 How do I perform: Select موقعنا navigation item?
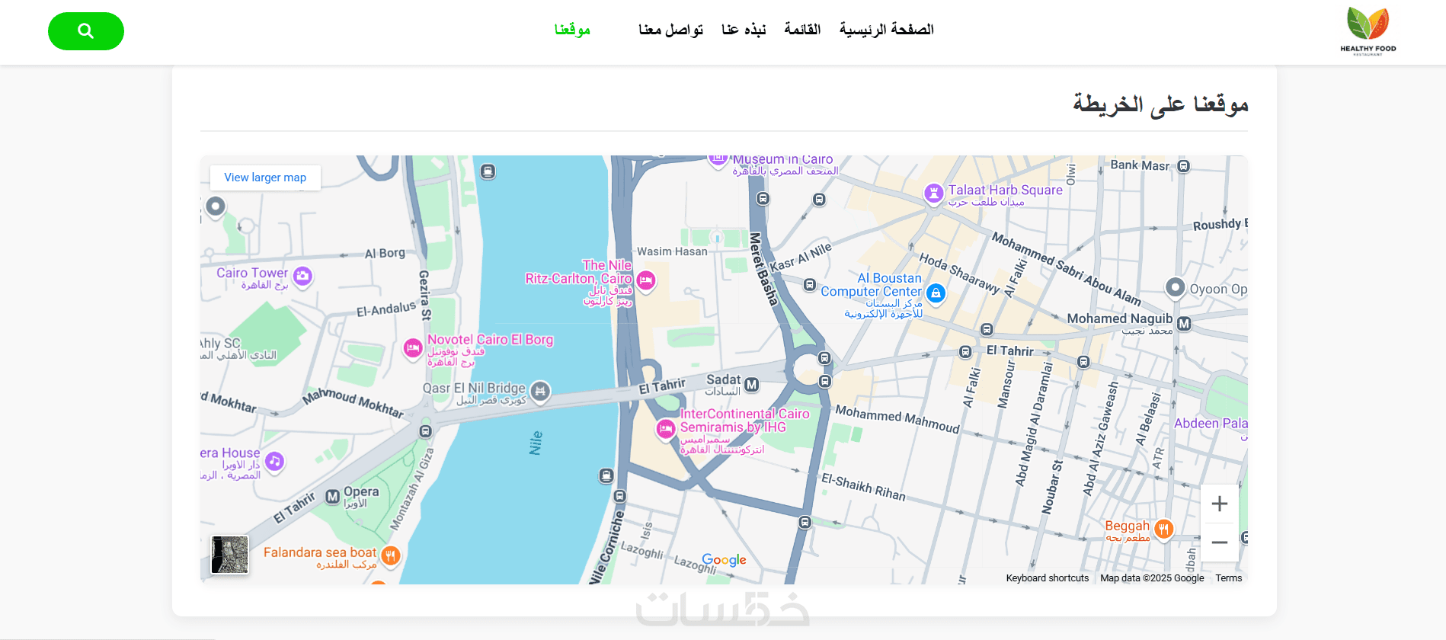pyautogui.click(x=572, y=30)
